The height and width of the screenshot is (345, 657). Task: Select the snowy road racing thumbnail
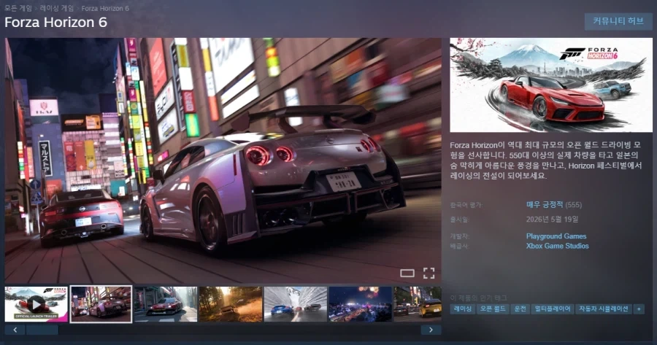pyautogui.click(x=296, y=304)
